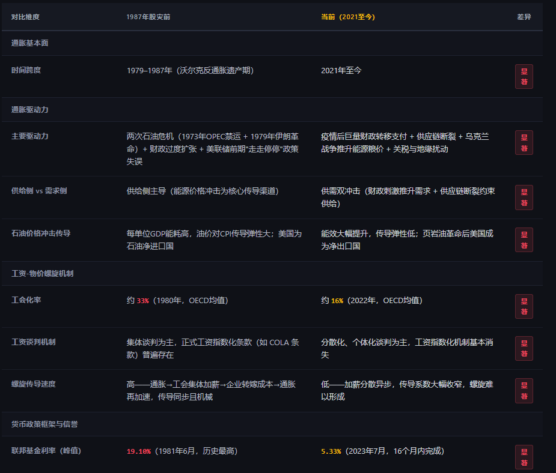Click the 差异 column header
The height and width of the screenshot is (473, 556).
(524, 17)
